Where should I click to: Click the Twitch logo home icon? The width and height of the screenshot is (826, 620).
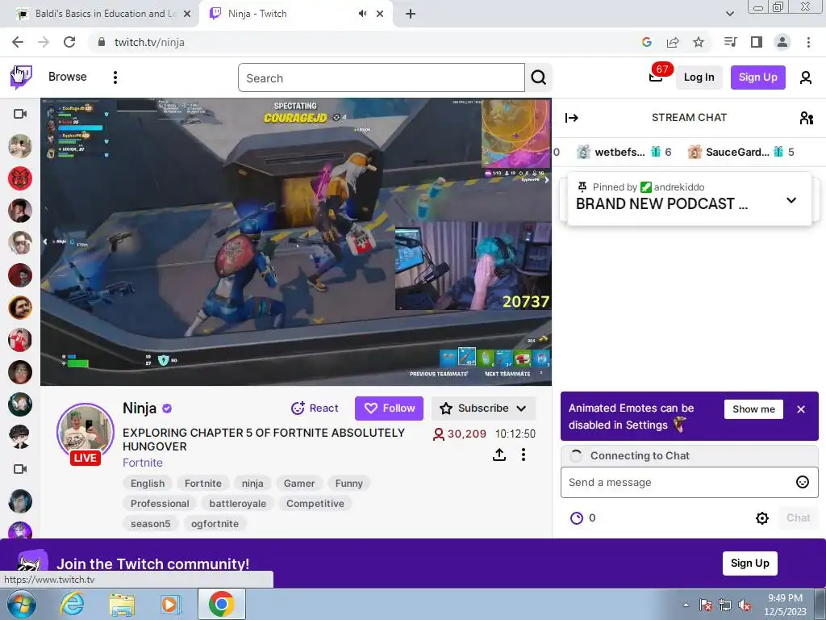coord(21,77)
